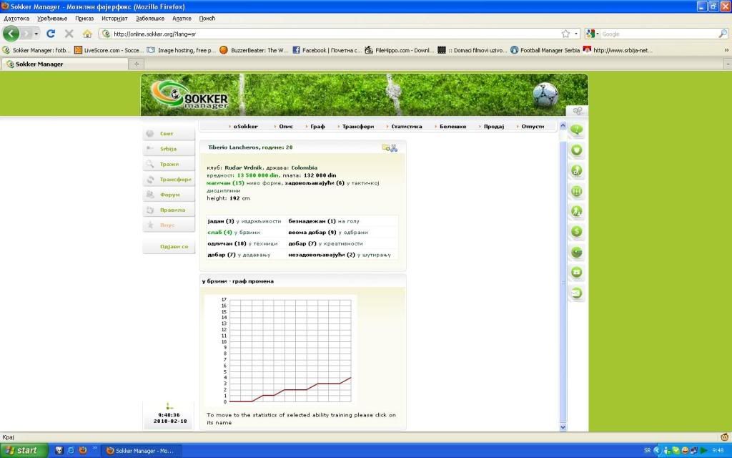Click the search magnifier icon in the Google box
Image resolution: width=732 pixels, height=458 pixels.
(722, 34)
